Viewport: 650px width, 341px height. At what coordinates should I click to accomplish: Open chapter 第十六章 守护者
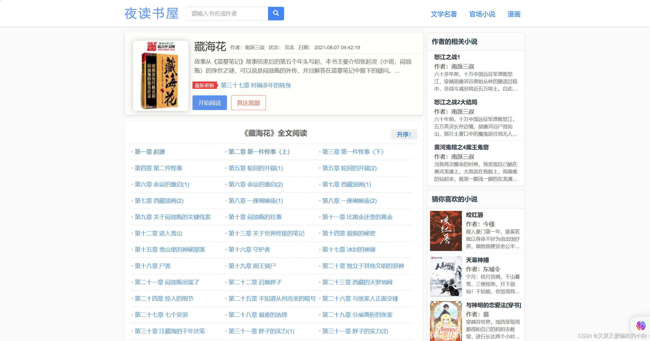[x=249, y=250]
